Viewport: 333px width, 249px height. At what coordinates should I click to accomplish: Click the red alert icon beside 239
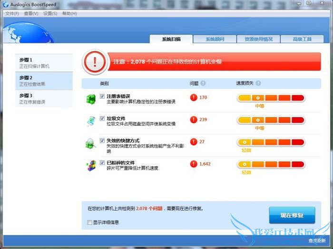pos(194,120)
